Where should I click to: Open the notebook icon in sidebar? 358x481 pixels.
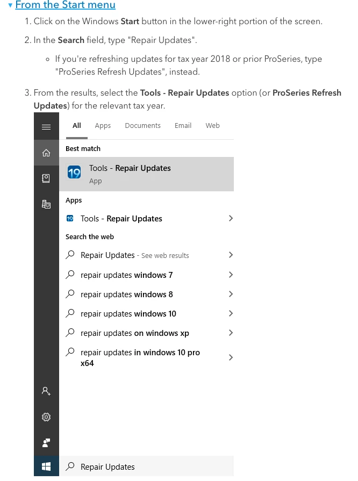[46, 178]
